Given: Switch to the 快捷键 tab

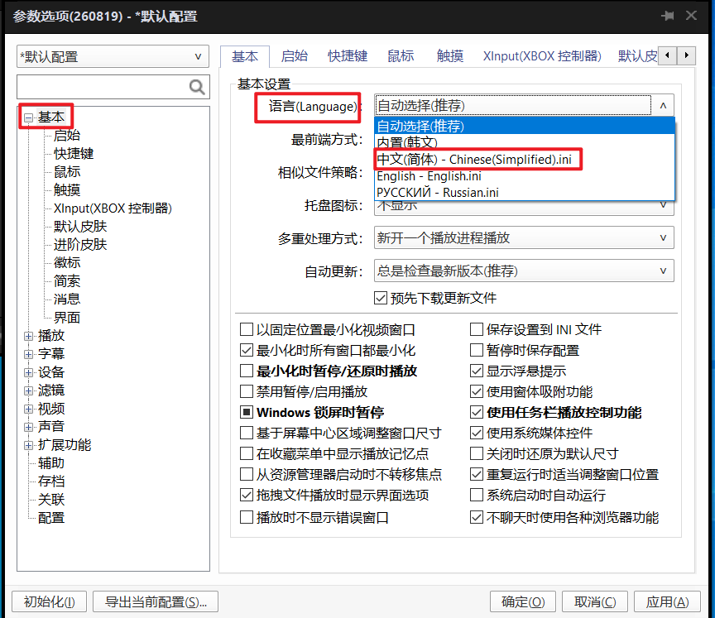Looking at the screenshot, I should [x=348, y=56].
